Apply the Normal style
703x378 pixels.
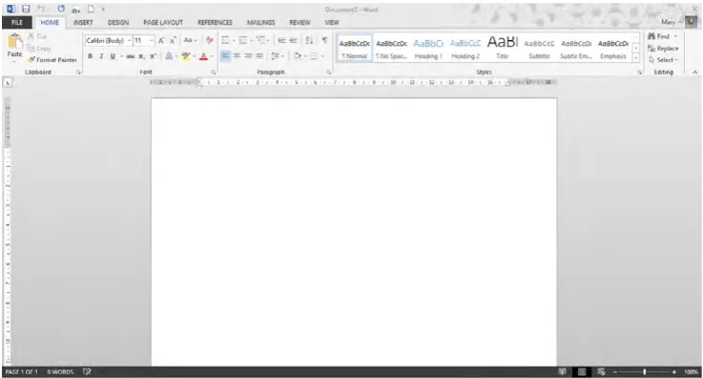[x=354, y=48]
